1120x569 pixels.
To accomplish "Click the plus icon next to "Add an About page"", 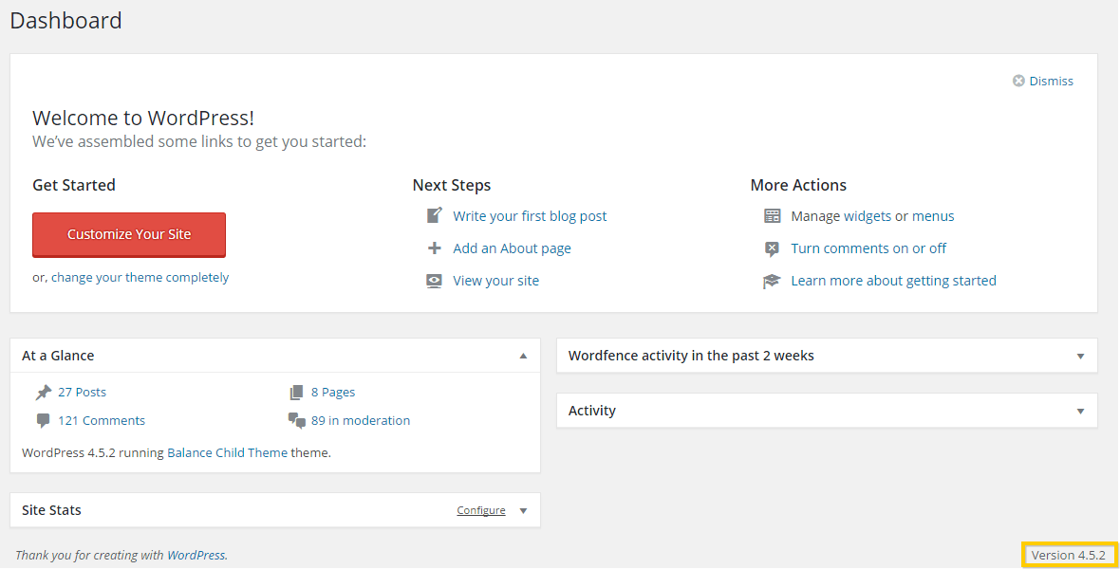I will click(x=434, y=248).
